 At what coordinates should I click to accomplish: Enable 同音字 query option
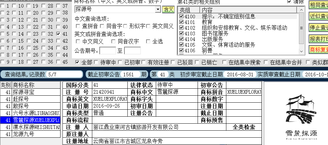point(102,26)
